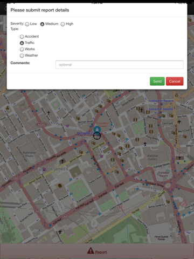
Task: Open the Report link at bottom
Action: coord(101,252)
